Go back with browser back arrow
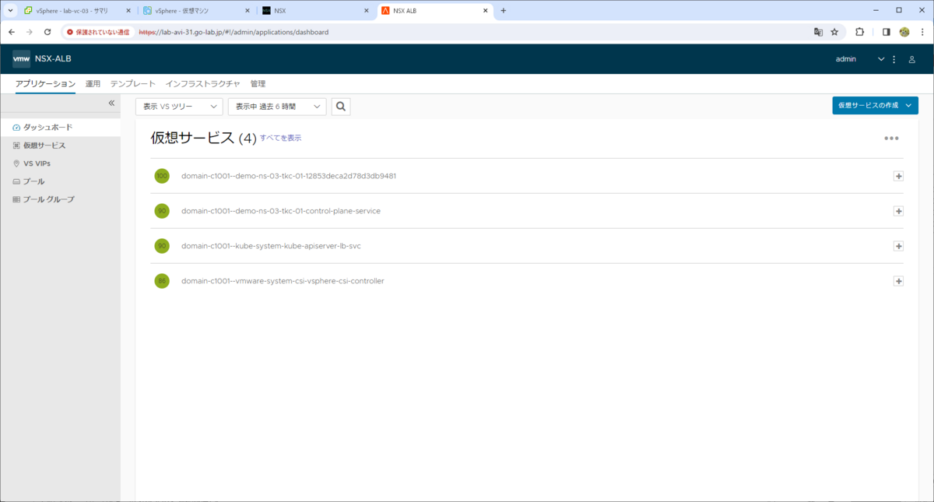This screenshot has width=934, height=502. 12,32
